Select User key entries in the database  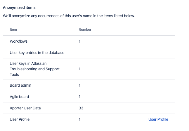tap(37, 53)
